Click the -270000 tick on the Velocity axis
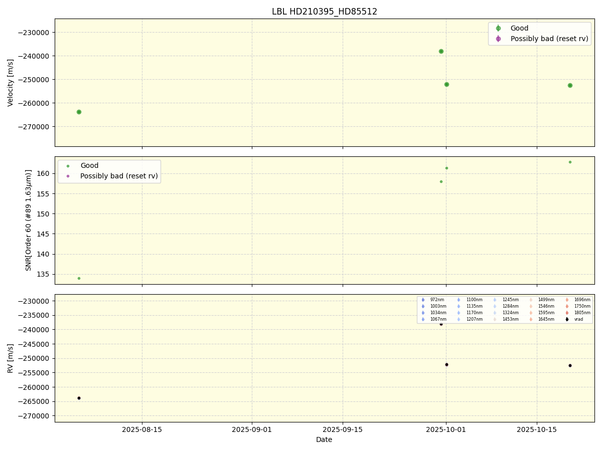Viewport: 602px width, 451px height. coord(35,127)
